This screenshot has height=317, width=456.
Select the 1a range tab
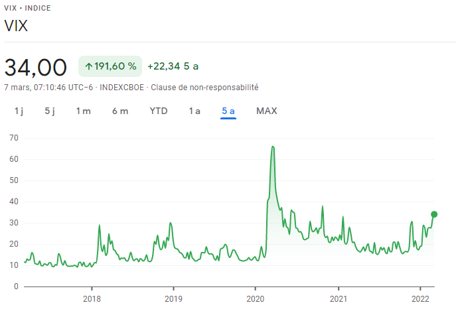[194, 111]
